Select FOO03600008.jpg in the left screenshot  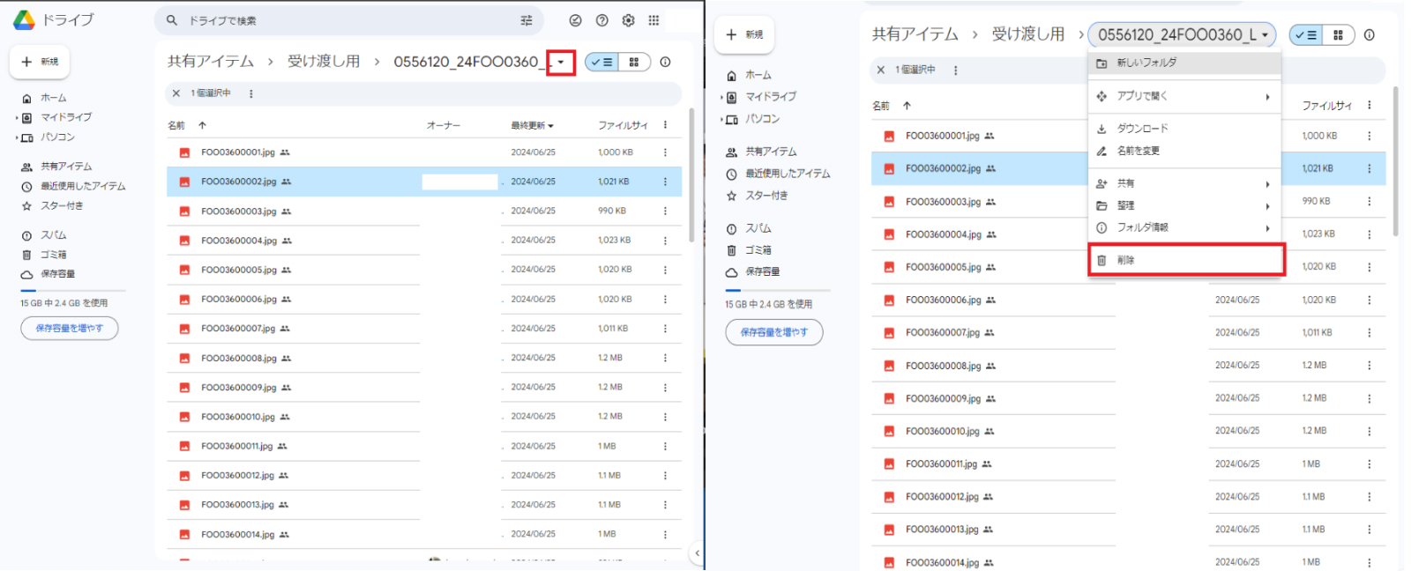point(424,358)
